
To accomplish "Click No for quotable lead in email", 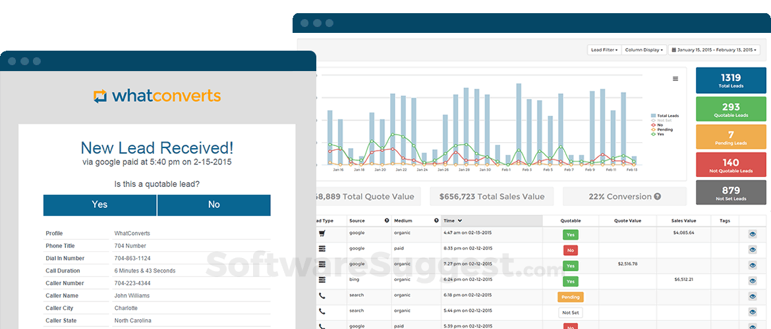I will (214, 205).
